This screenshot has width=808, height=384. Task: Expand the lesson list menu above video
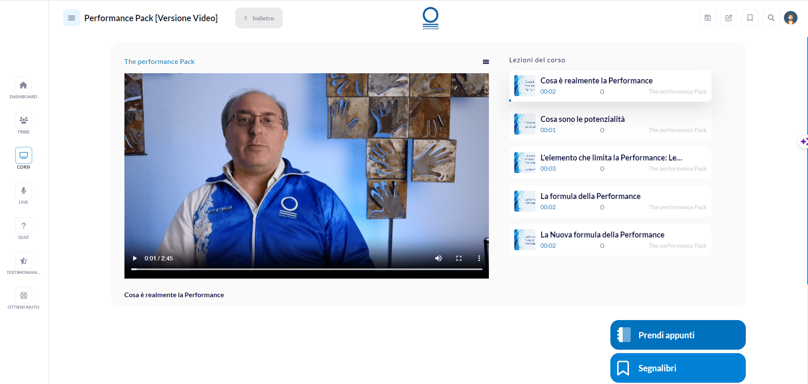[x=485, y=62]
